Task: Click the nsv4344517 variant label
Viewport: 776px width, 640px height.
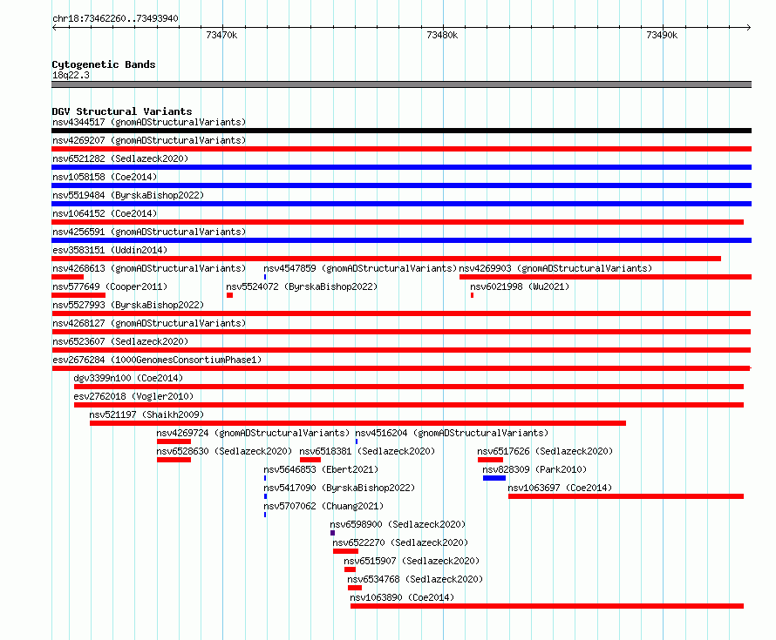Action: tap(149, 122)
